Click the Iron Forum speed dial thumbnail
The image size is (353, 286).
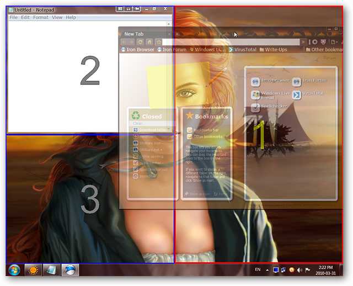coord(296,82)
